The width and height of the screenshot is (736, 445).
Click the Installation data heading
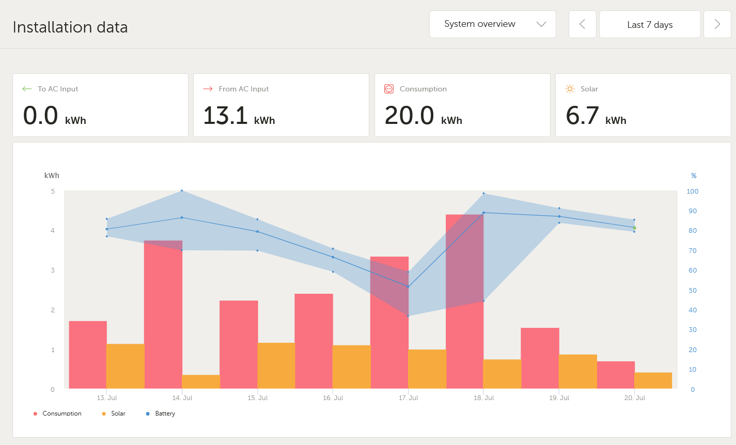click(x=70, y=27)
